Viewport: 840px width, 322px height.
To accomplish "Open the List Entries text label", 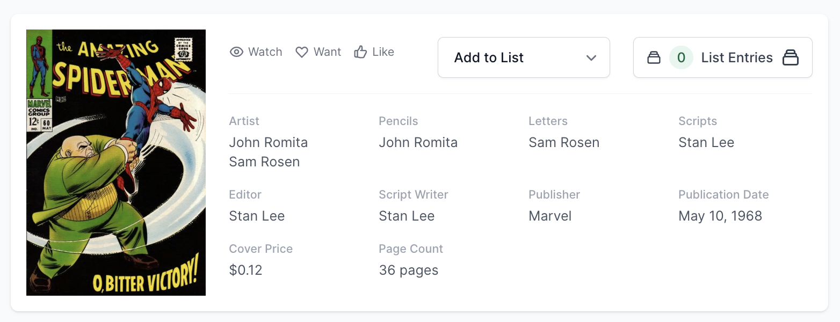I will (737, 57).
